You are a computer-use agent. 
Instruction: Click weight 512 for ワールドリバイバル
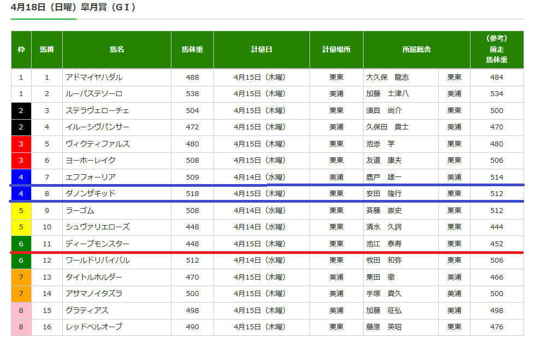click(192, 261)
